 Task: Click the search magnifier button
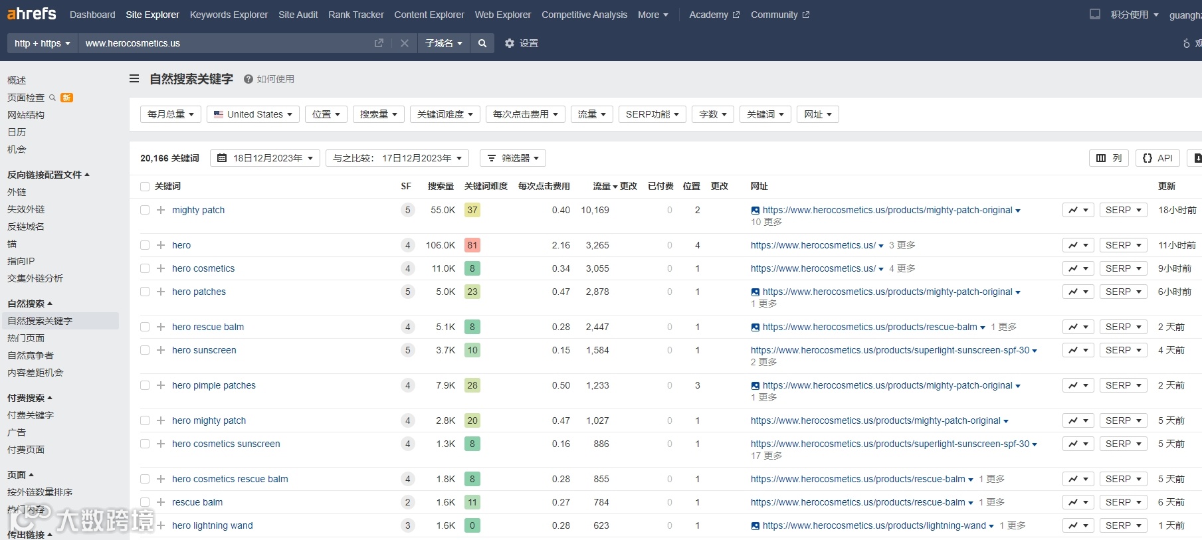tap(482, 43)
